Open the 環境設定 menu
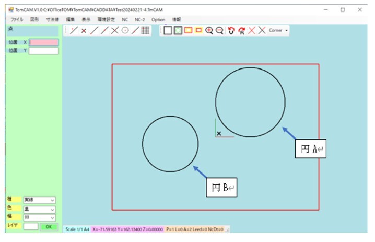The image size is (375, 242). [107, 19]
